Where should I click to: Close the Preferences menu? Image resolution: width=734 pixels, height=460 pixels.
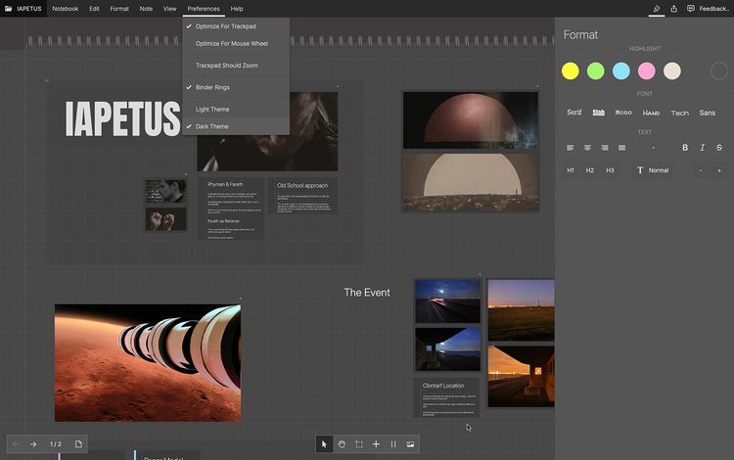(204, 9)
